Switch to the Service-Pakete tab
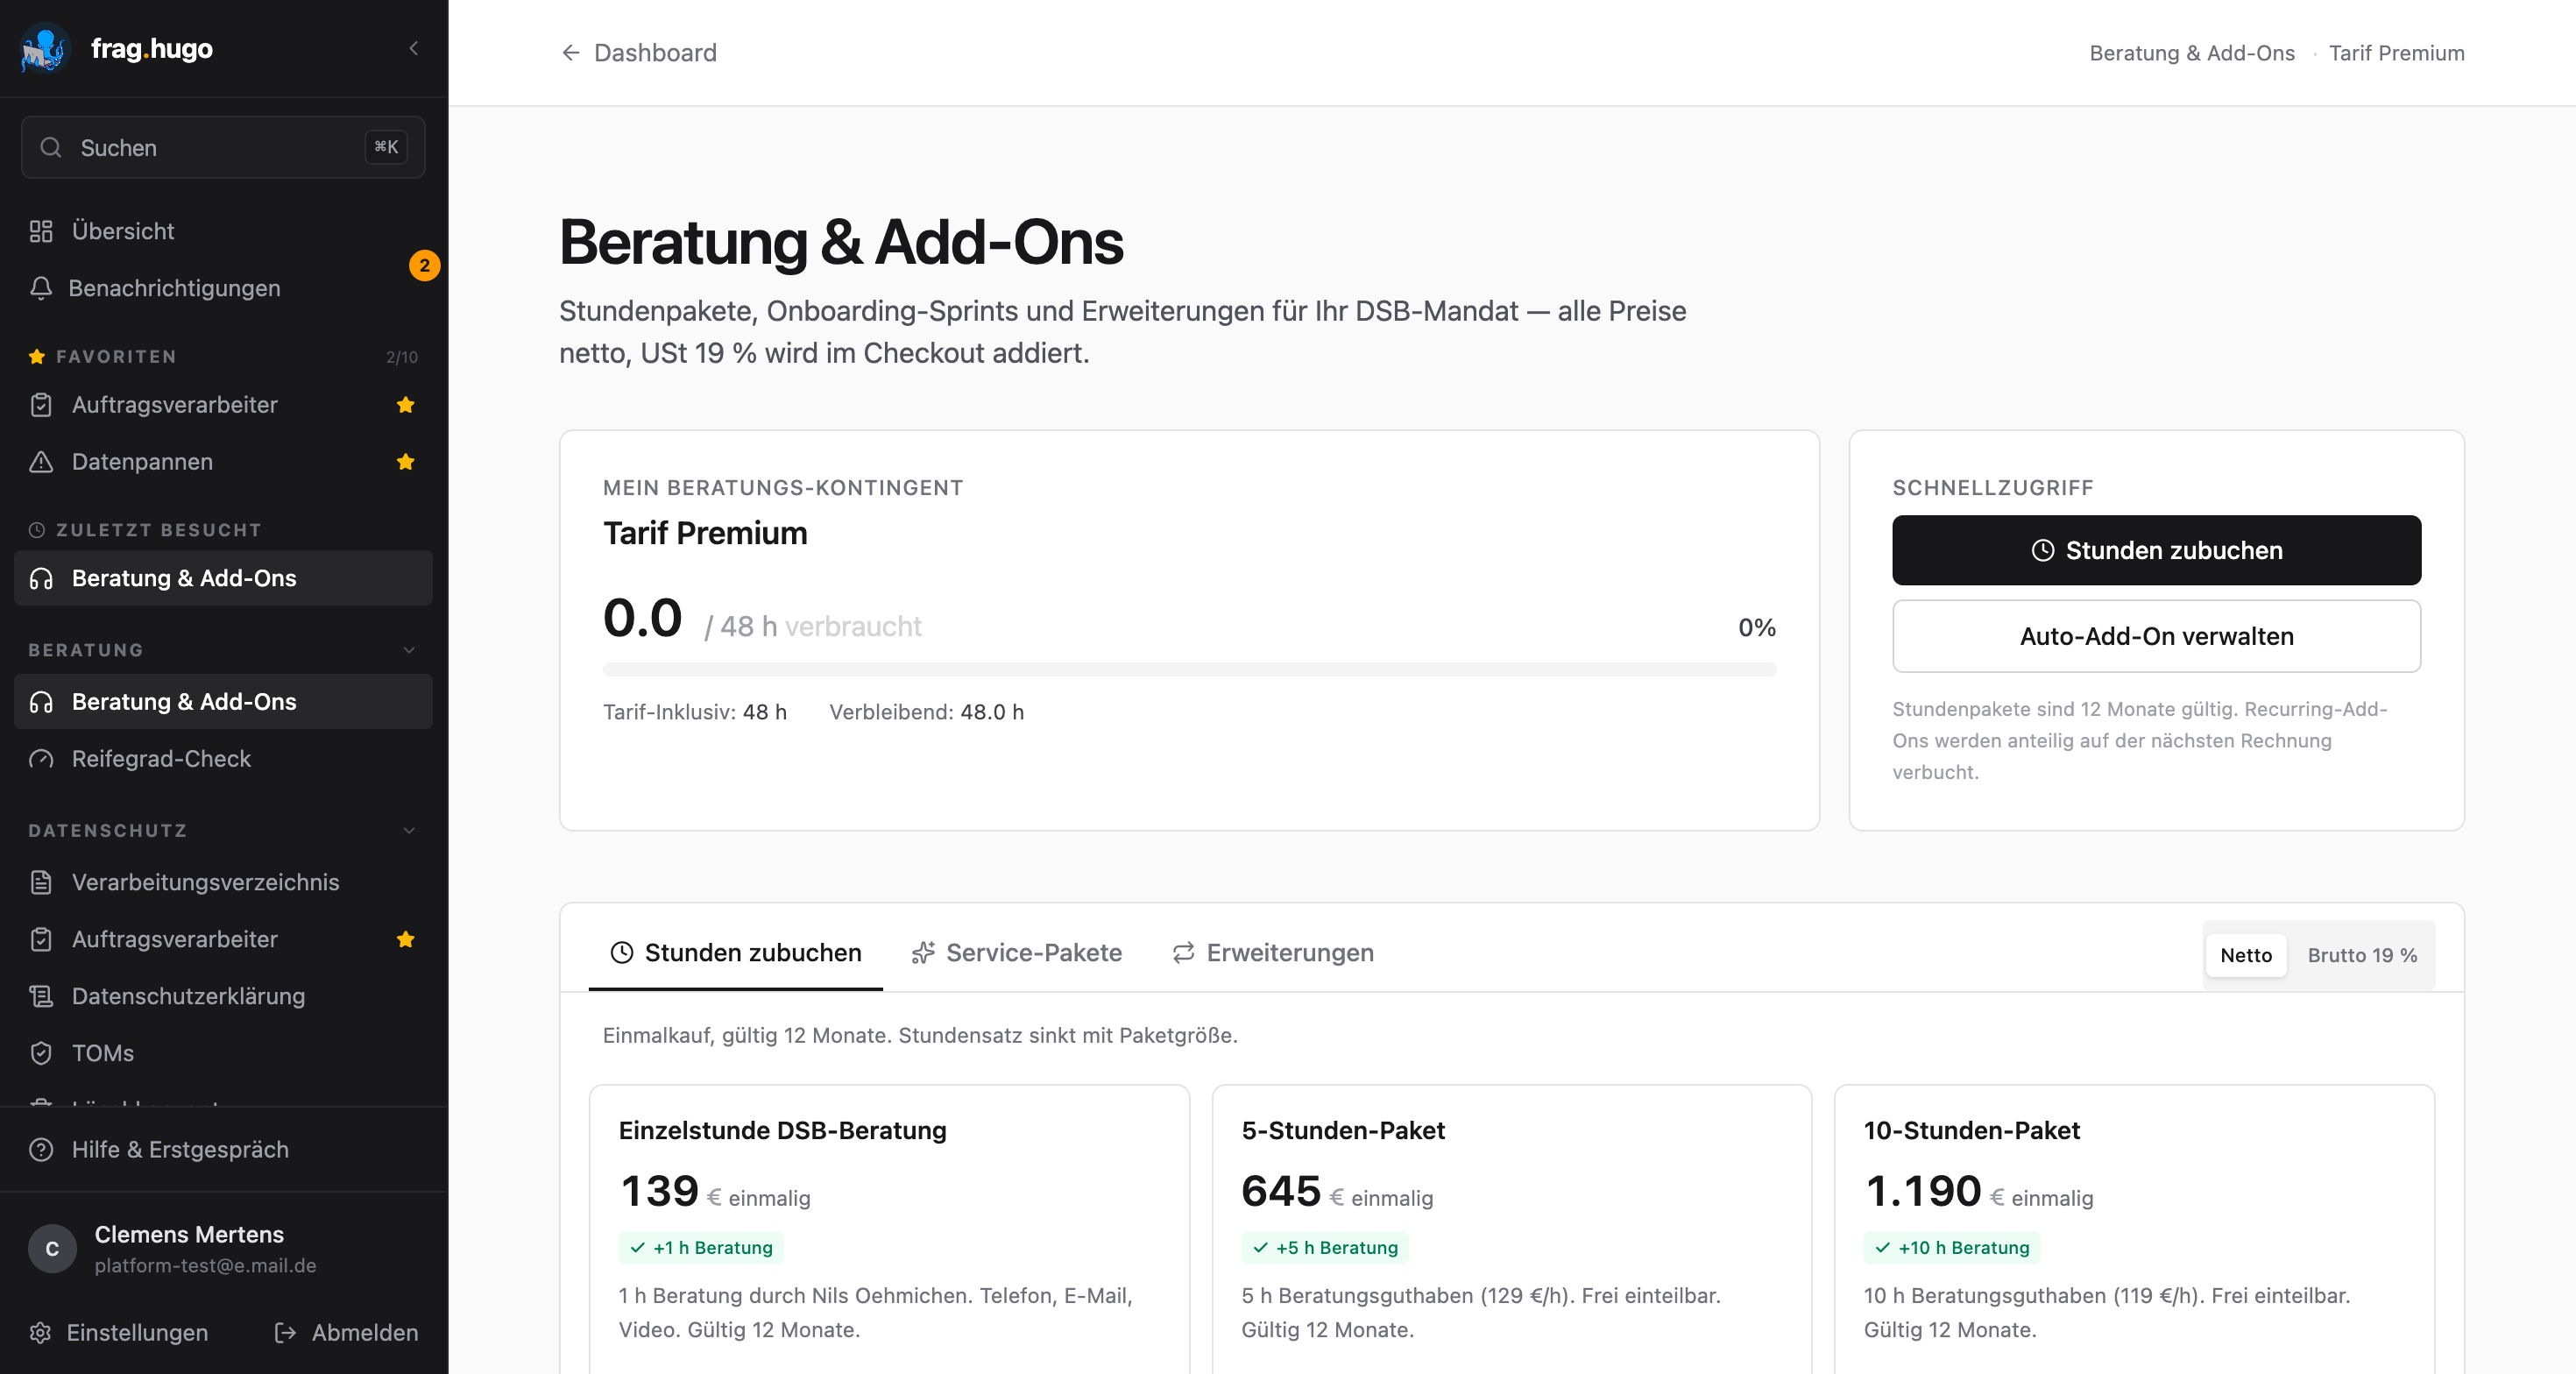Screen dimensions: 2576x1374 point(1016,953)
